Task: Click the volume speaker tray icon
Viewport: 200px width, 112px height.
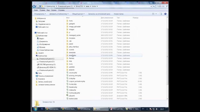Action: (x=157, y=109)
